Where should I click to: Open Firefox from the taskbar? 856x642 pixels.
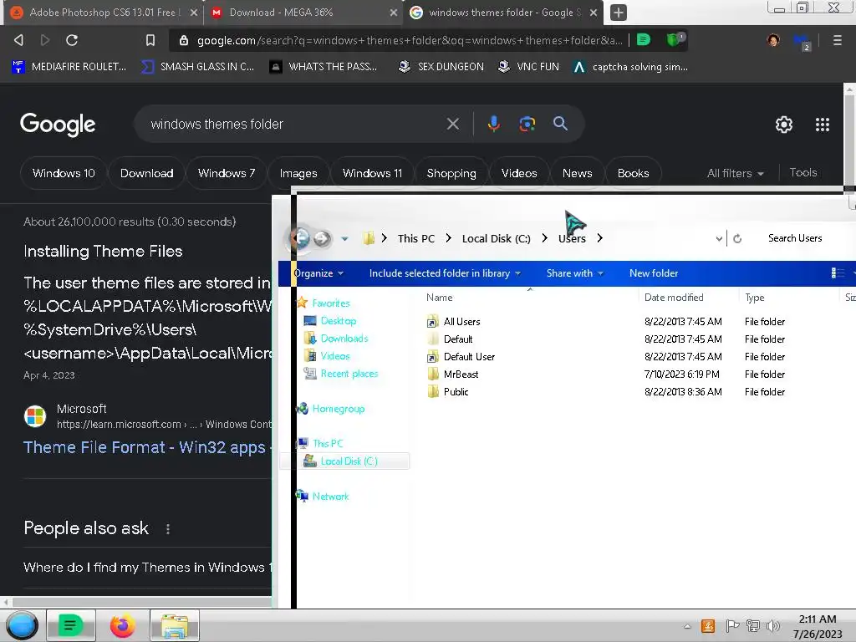pyautogui.click(x=122, y=625)
